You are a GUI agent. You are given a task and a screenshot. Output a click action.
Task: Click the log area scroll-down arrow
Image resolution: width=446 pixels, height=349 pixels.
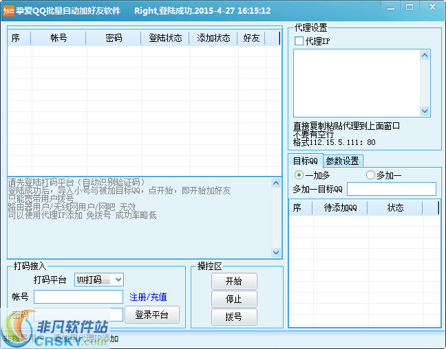[276, 252]
